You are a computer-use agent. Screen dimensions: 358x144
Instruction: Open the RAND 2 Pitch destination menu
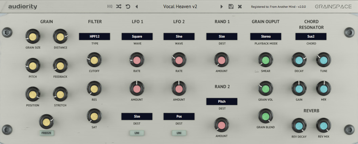tap(222, 101)
